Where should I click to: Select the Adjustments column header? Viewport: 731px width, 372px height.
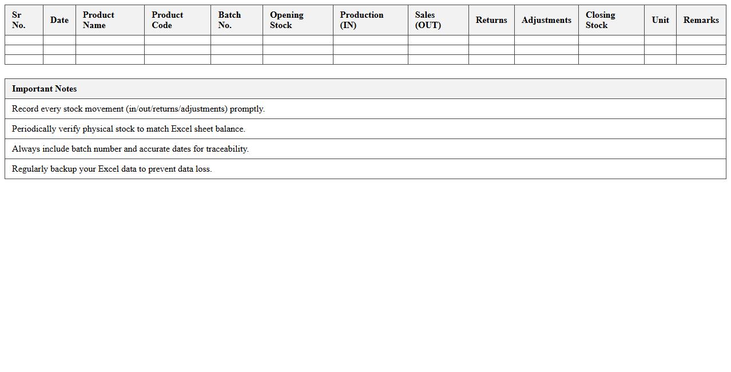(x=546, y=20)
